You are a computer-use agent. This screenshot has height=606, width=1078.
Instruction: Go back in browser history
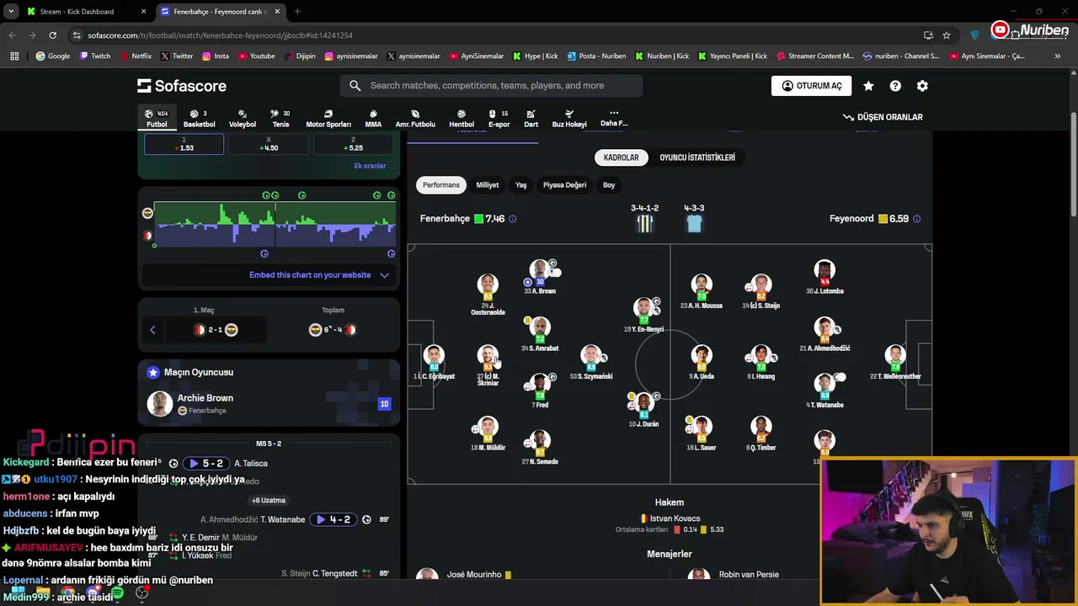(12, 35)
